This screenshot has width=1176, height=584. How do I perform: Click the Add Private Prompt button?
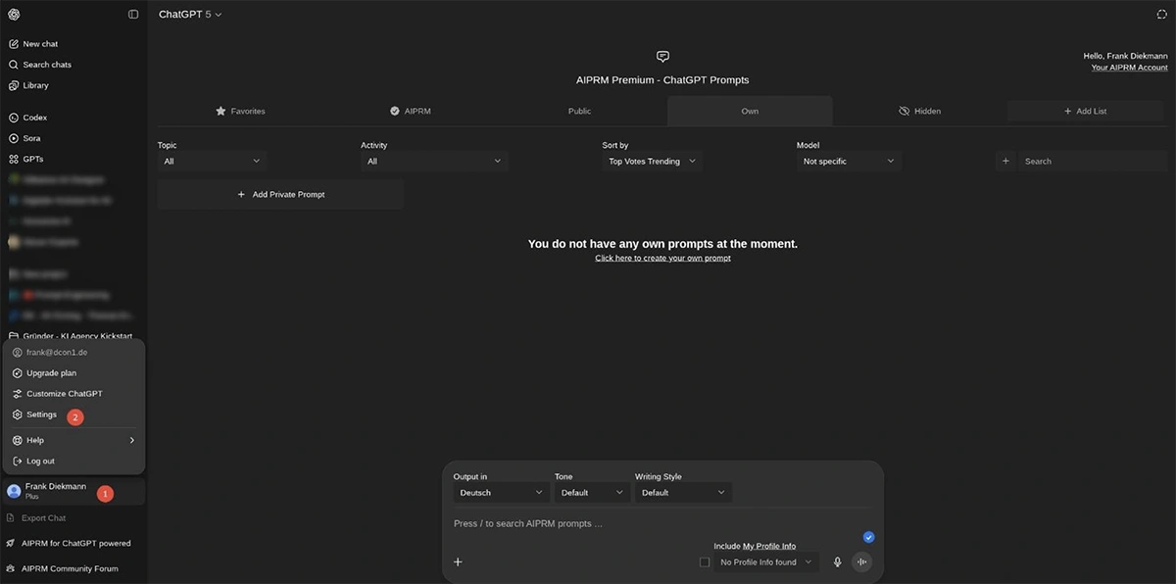[x=280, y=194]
